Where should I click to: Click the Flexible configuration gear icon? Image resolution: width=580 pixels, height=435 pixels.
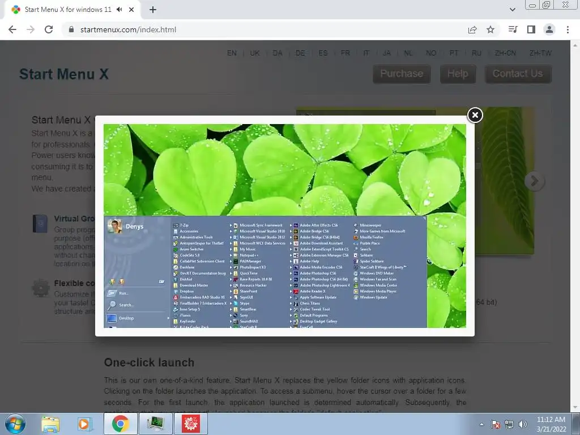pos(41,288)
